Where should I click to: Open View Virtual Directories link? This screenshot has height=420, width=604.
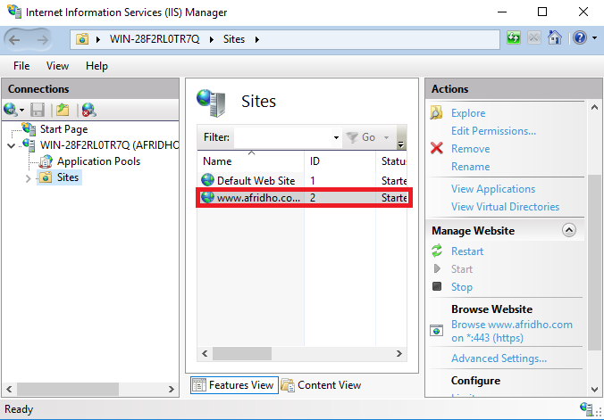[x=505, y=207]
